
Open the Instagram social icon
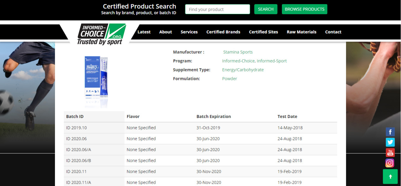tap(390, 163)
